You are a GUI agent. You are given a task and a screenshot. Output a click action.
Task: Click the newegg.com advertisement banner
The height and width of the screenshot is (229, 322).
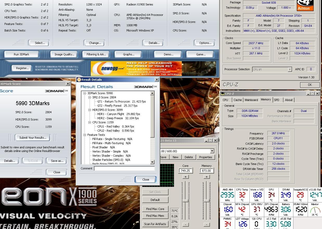pos(153,68)
